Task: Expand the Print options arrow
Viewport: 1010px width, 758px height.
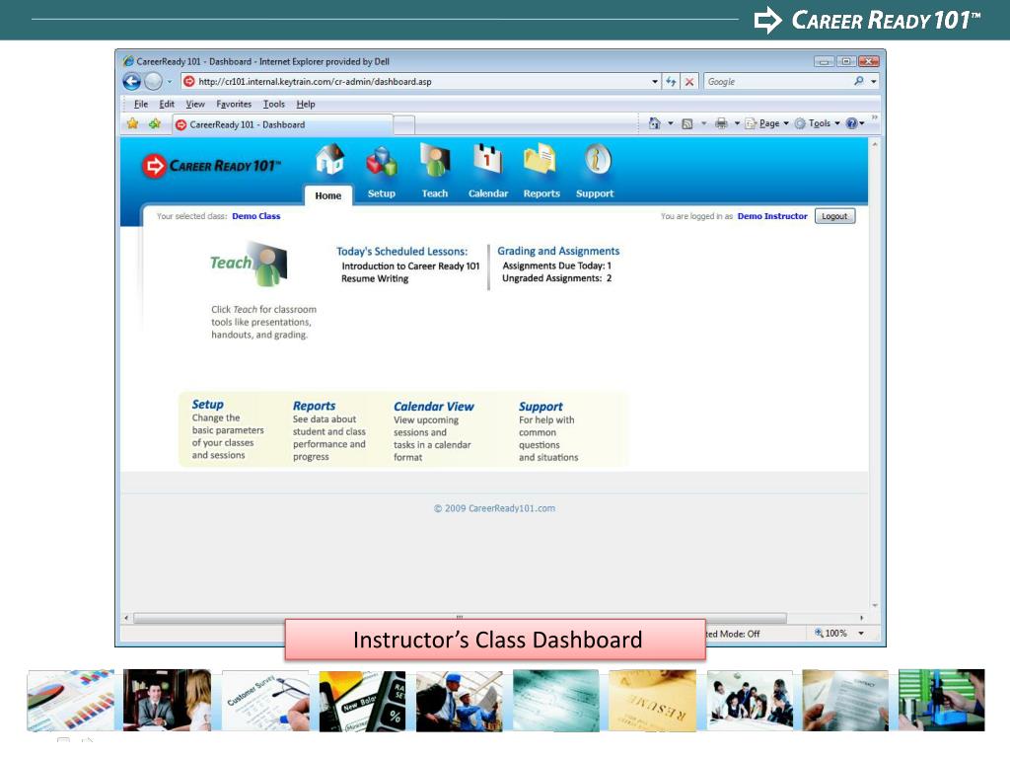Action: 737,123
